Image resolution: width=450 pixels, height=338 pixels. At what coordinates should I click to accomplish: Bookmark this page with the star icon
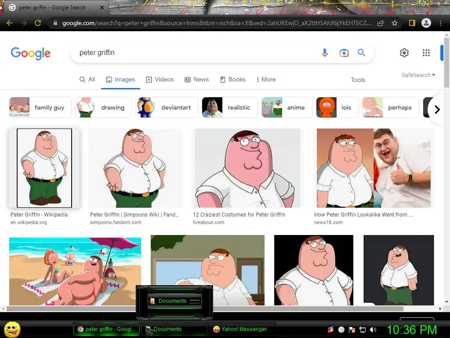[395, 23]
